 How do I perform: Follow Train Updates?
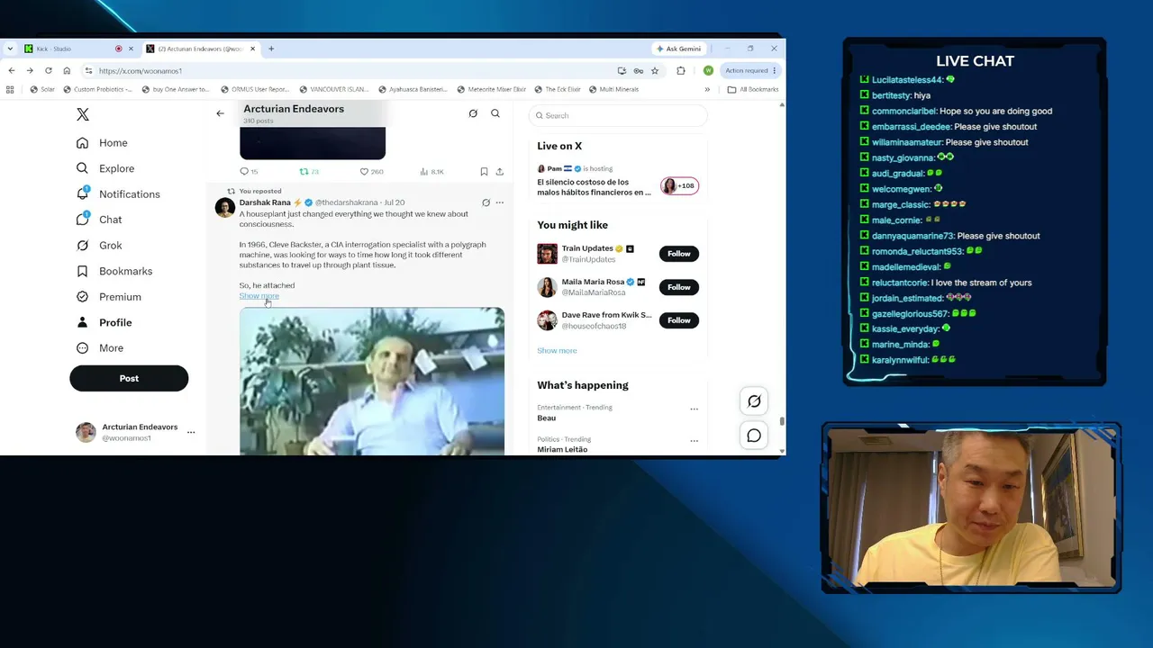point(678,254)
